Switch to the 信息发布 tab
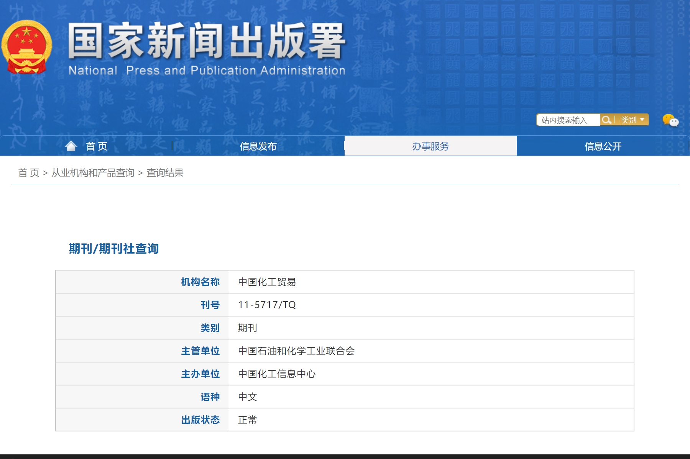Image resolution: width=690 pixels, height=459 pixels. pos(258,146)
